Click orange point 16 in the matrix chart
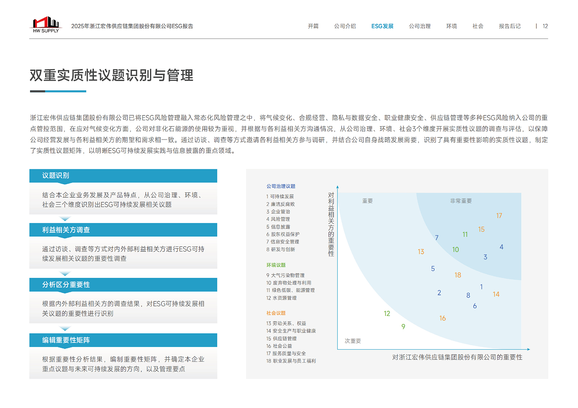The height and width of the screenshot is (408, 578). pos(443,318)
